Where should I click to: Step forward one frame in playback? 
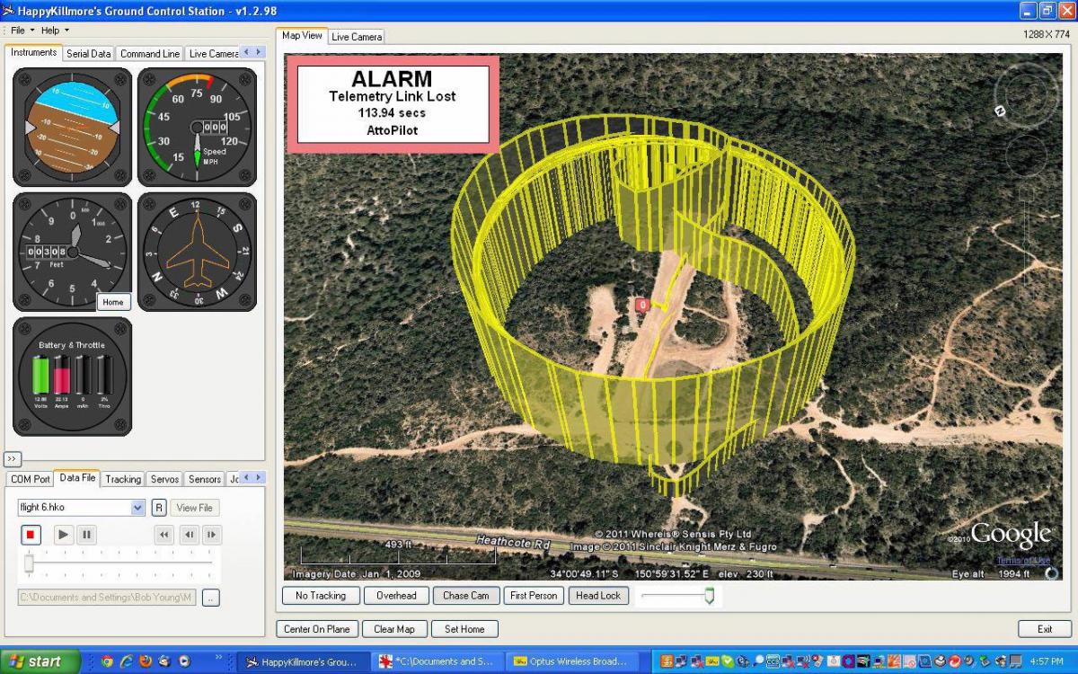tap(212, 535)
